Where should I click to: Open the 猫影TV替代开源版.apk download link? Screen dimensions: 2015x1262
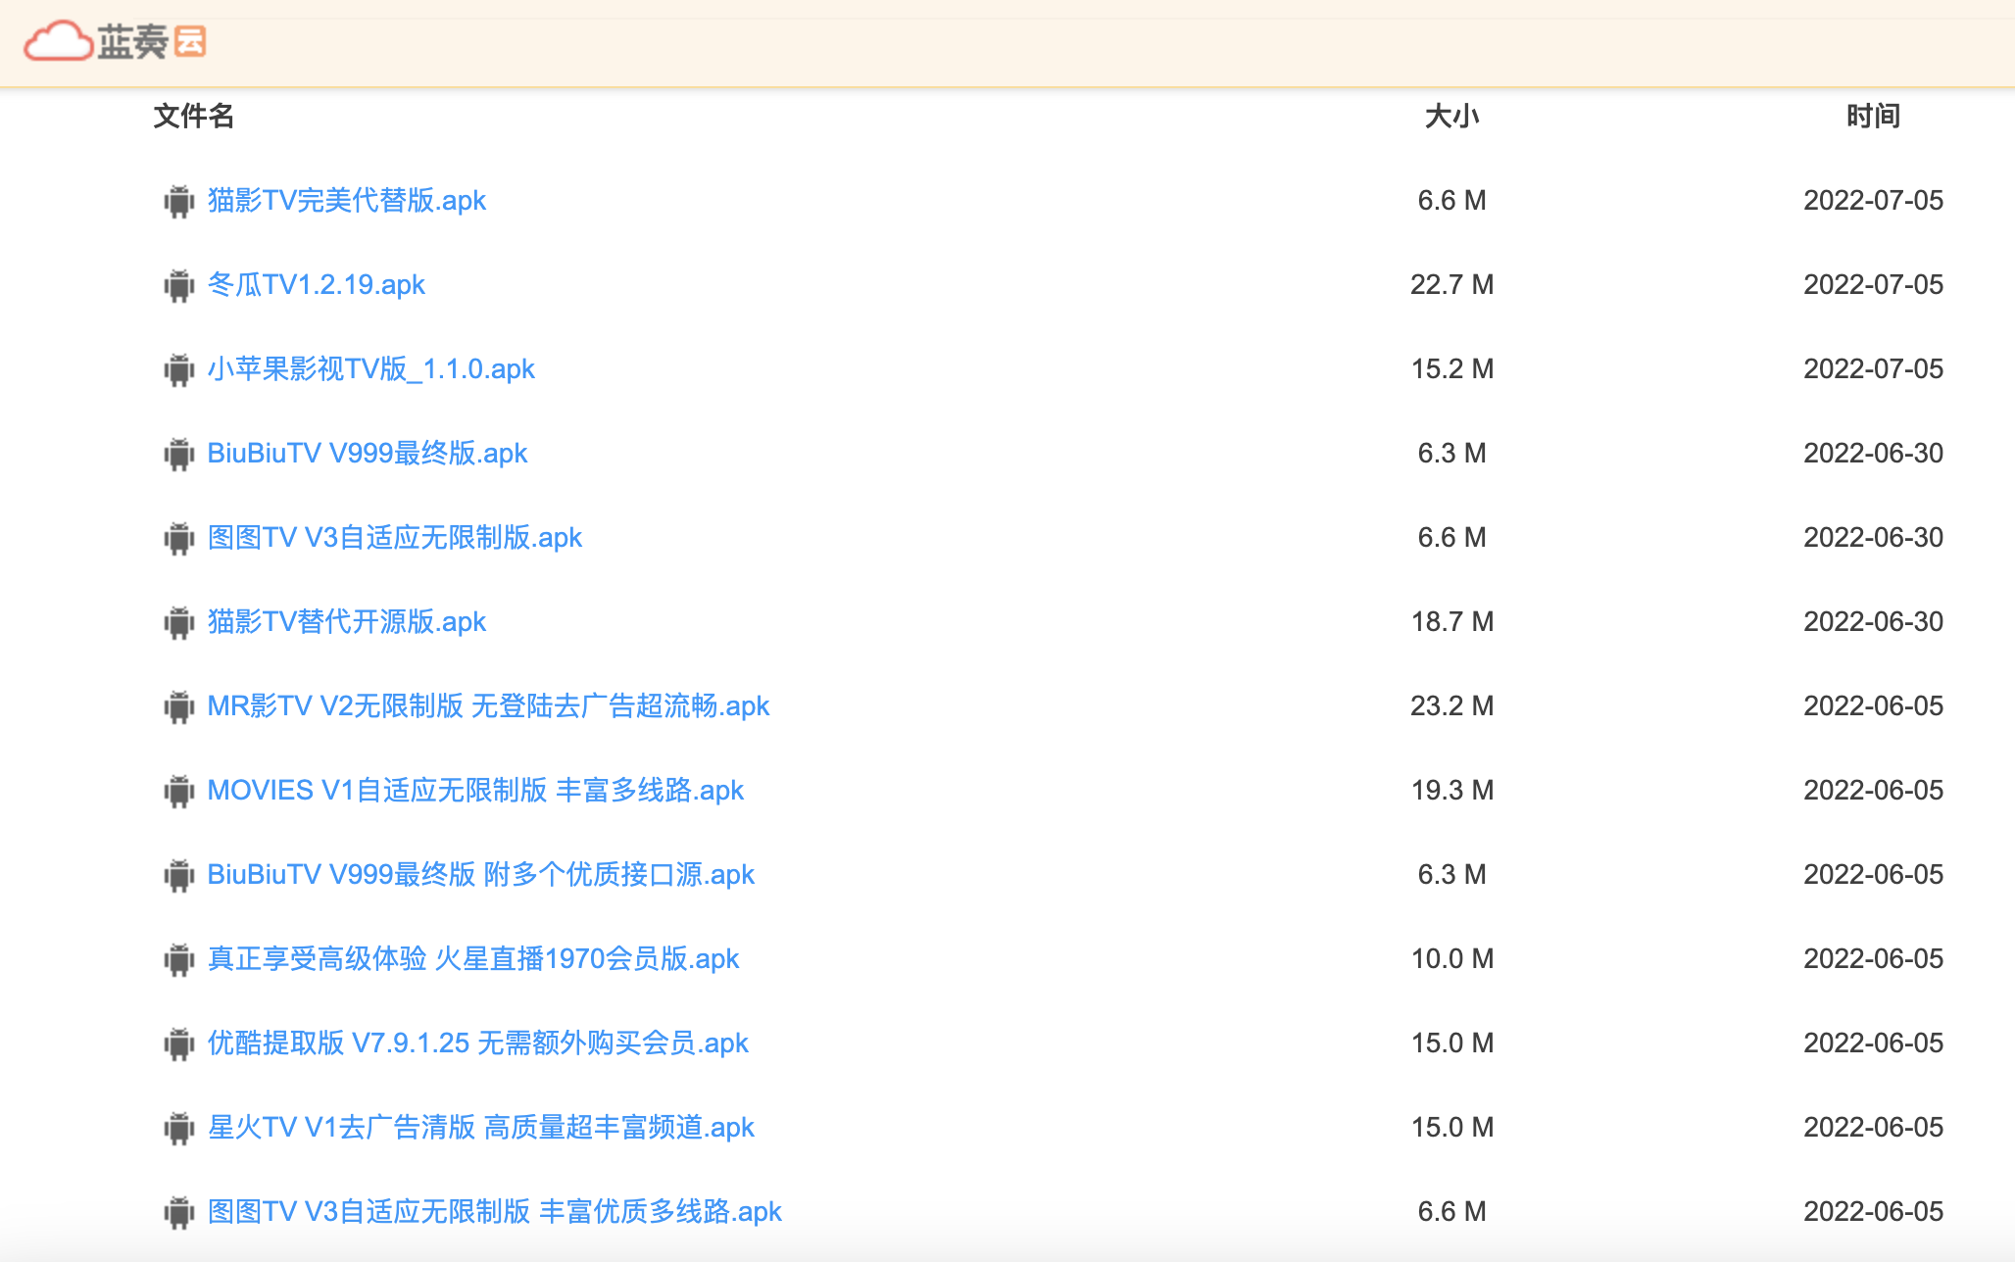click(x=347, y=621)
